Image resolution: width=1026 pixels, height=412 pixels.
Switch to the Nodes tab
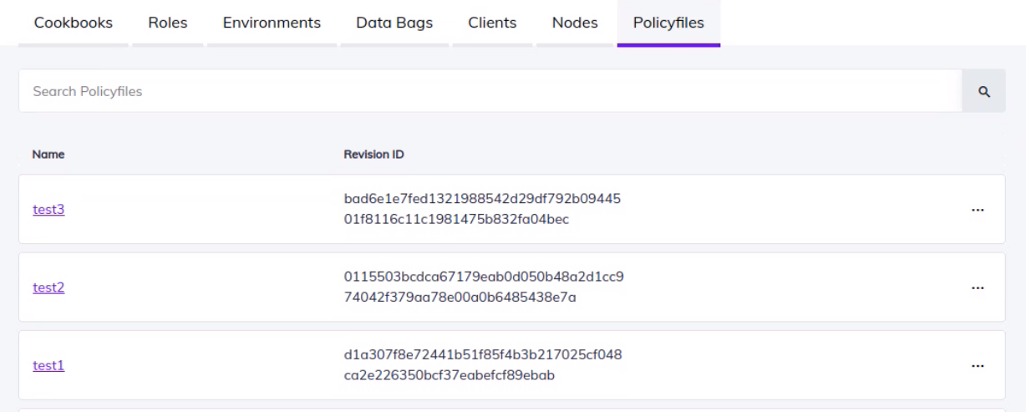(575, 23)
